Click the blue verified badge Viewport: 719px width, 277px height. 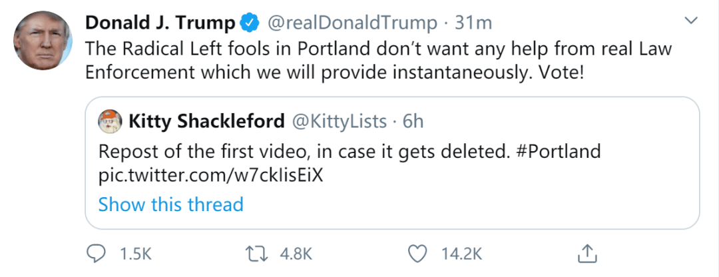pyautogui.click(x=250, y=23)
